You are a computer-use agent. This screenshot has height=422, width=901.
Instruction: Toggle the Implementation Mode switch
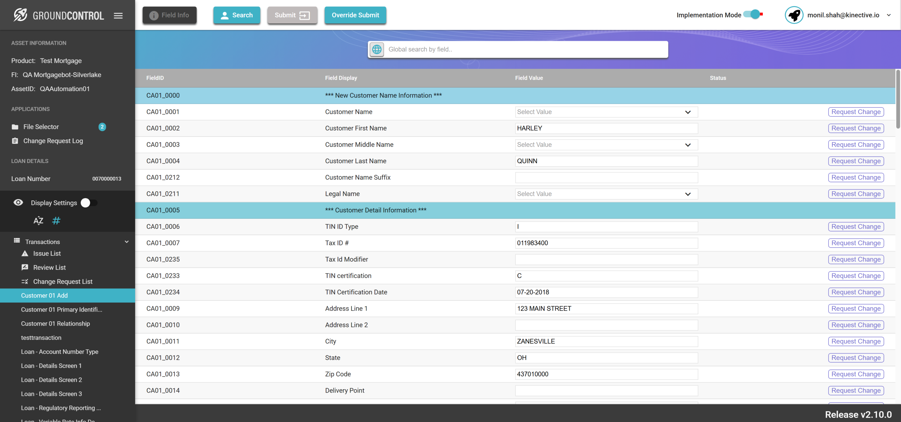pyautogui.click(x=753, y=15)
